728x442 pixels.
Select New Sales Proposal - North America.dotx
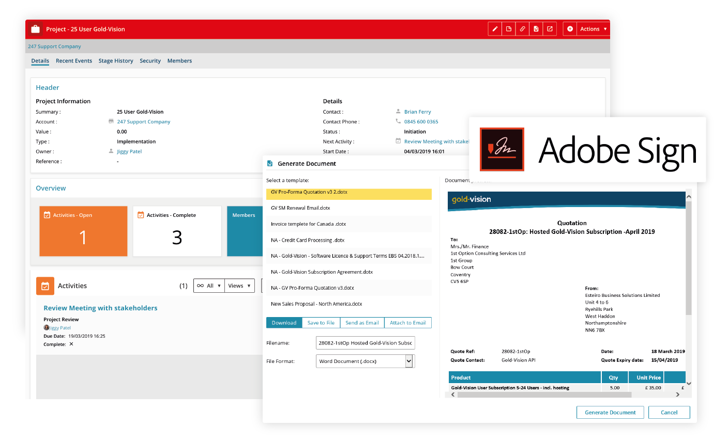coord(349,304)
